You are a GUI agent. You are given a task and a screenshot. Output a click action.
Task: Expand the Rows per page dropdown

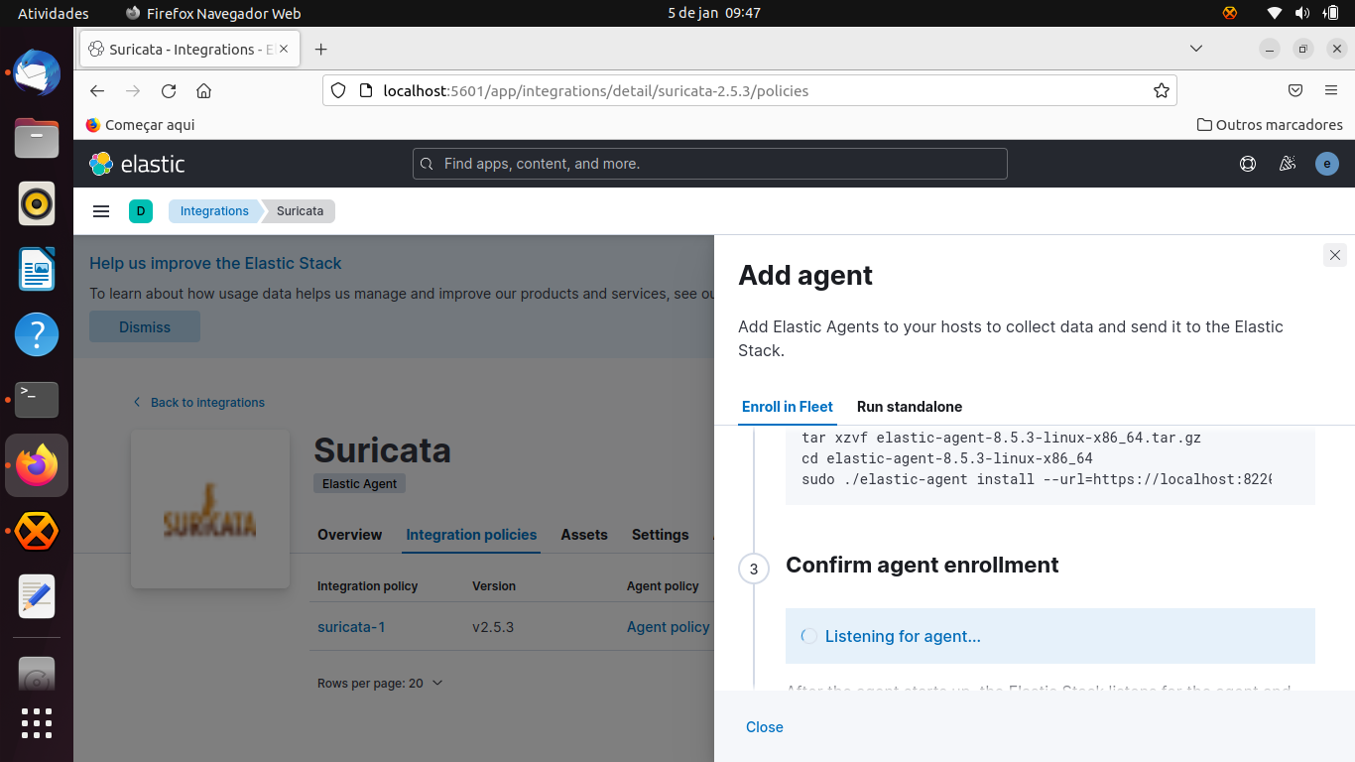tap(380, 684)
